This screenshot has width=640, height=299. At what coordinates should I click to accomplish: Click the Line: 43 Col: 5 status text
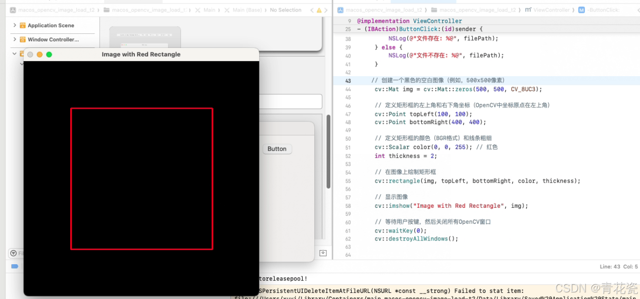(619, 266)
